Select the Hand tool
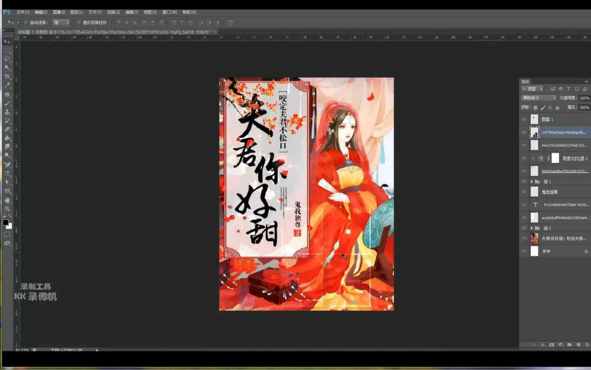 7,200
